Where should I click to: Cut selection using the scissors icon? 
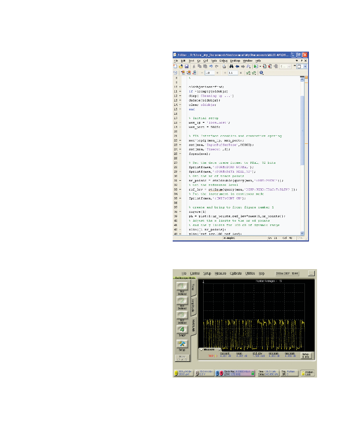click(x=194, y=66)
